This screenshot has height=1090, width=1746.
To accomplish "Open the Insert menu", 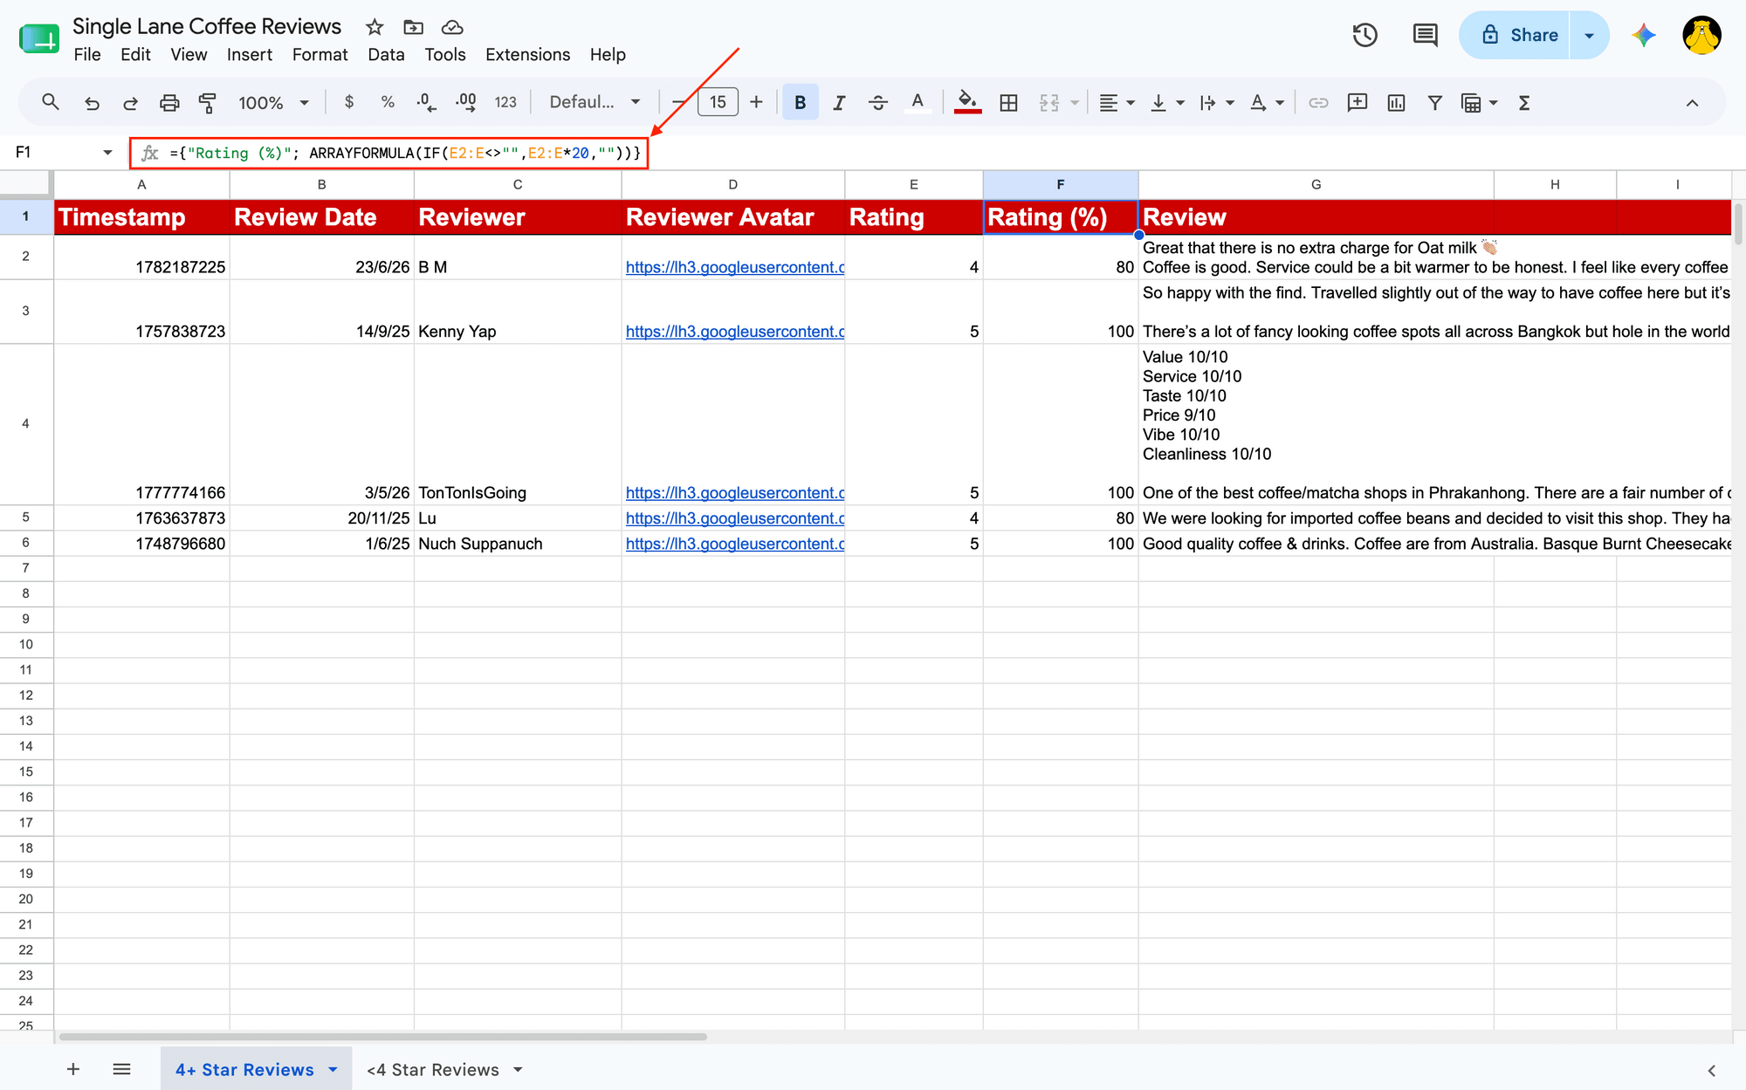I will tap(249, 54).
